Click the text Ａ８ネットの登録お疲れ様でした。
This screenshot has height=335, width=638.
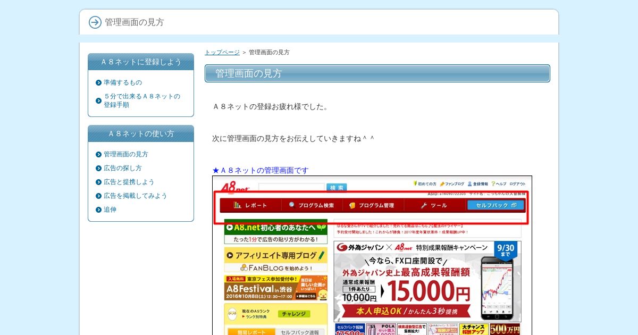[x=271, y=106]
